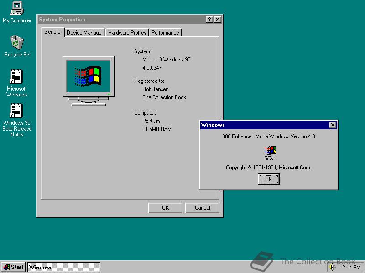Click the 'Rob Jansen' registered name
Screen dimensions: 365x273
(x=156, y=89)
